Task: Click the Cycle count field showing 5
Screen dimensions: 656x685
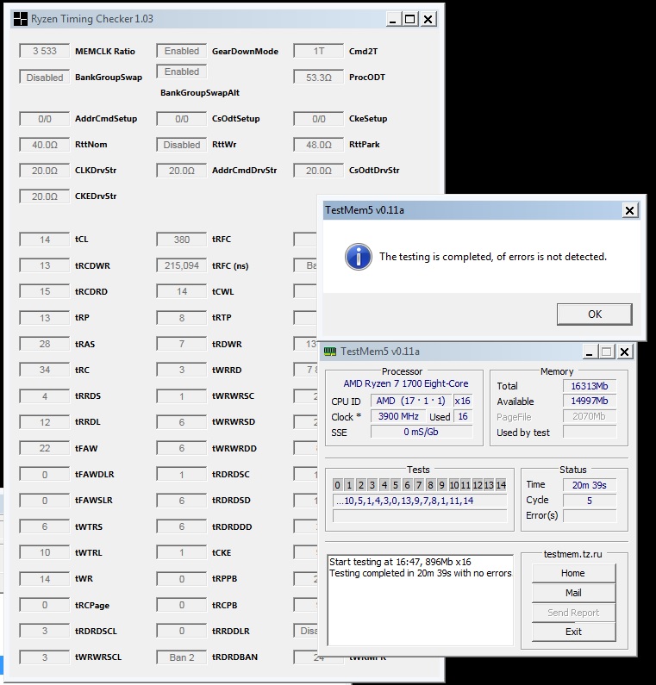Action: click(589, 501)
